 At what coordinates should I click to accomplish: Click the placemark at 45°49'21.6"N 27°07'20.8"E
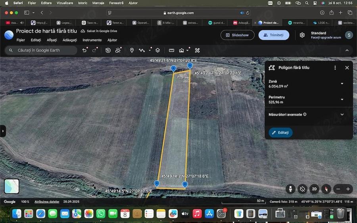173,69
